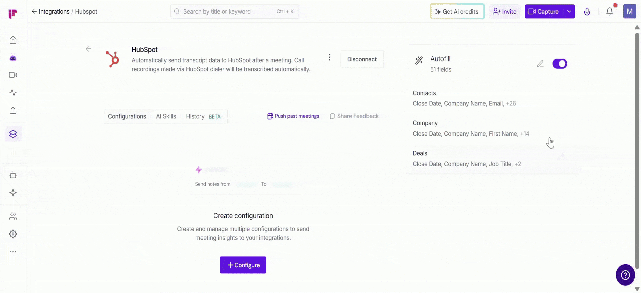Open the History BETA tab
The height and width of the screenshot is (293, 641).
[x=203, y=116]
